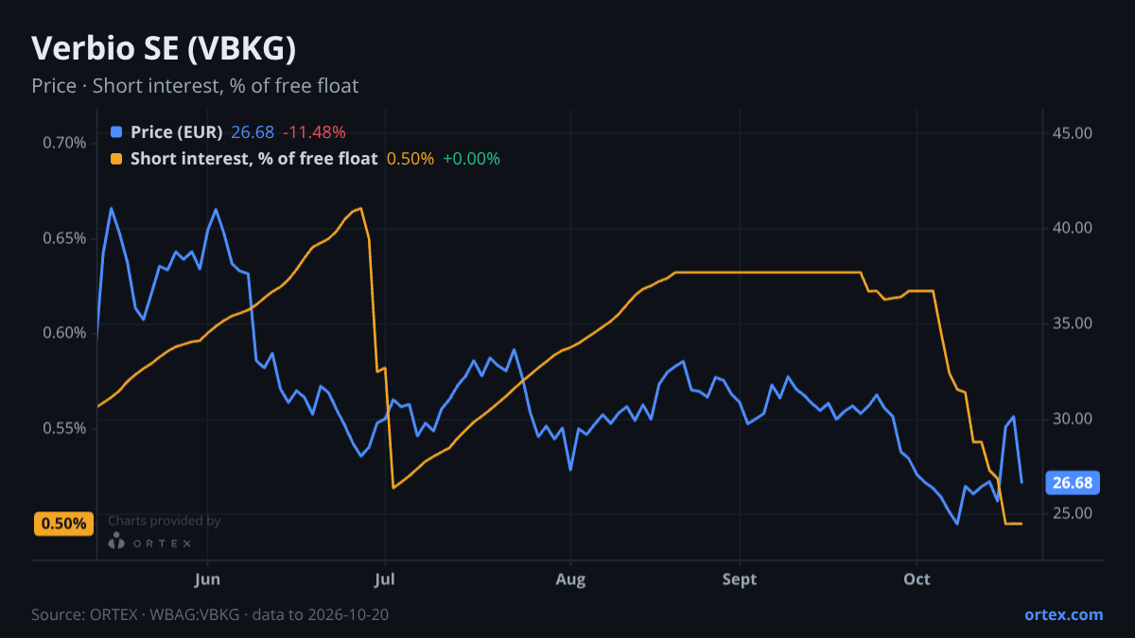Click the 0.60% left axis label
The height and width of the screenshot is (638, 1135).
pyautogui.click(x=64, y=333)
